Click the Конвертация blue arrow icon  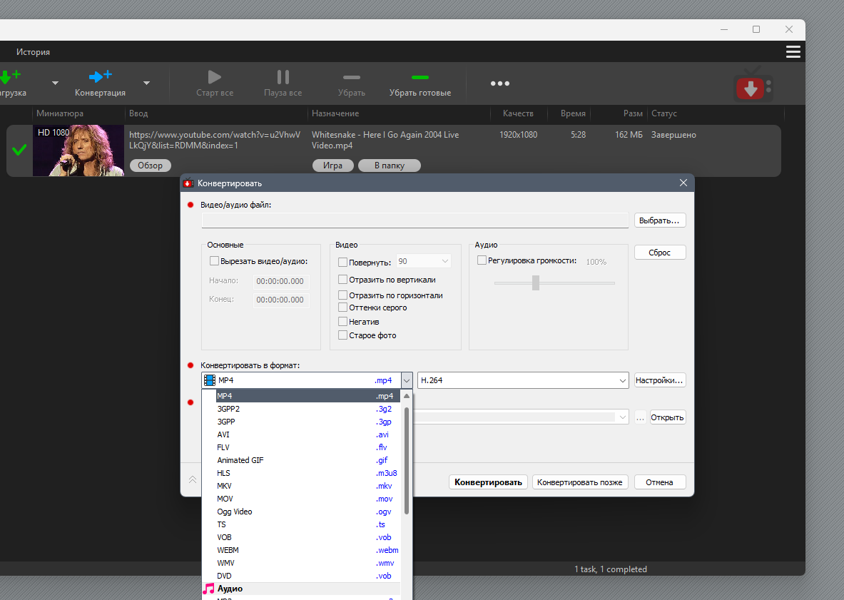[x=100, y=76]
